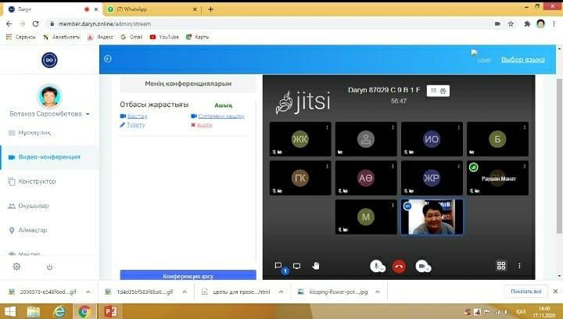Mute the microphone
Screen dimensions: 563x319
coord(377,266)
